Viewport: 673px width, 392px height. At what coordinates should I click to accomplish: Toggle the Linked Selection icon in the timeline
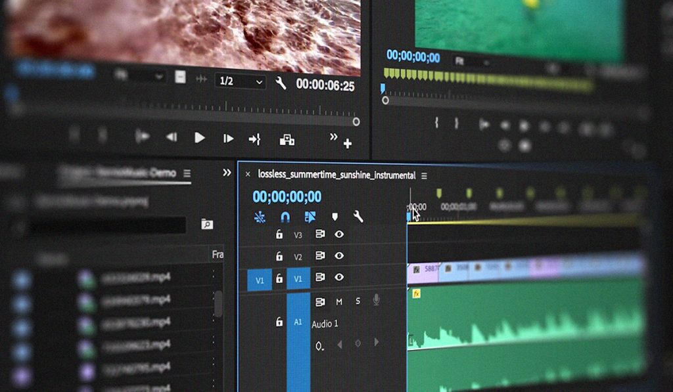click(x=310, y=217)
